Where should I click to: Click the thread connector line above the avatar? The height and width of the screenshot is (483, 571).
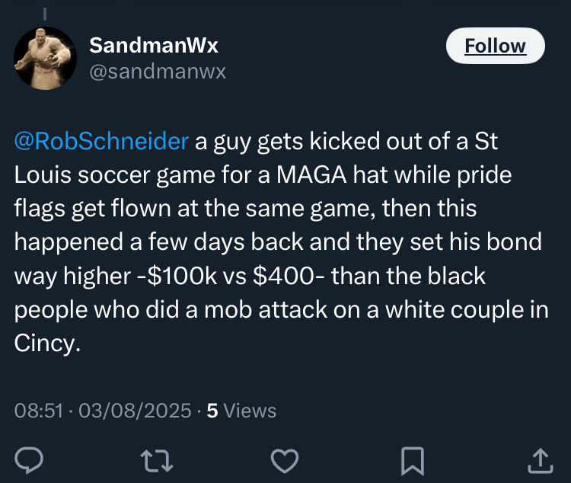coord(45,13)
